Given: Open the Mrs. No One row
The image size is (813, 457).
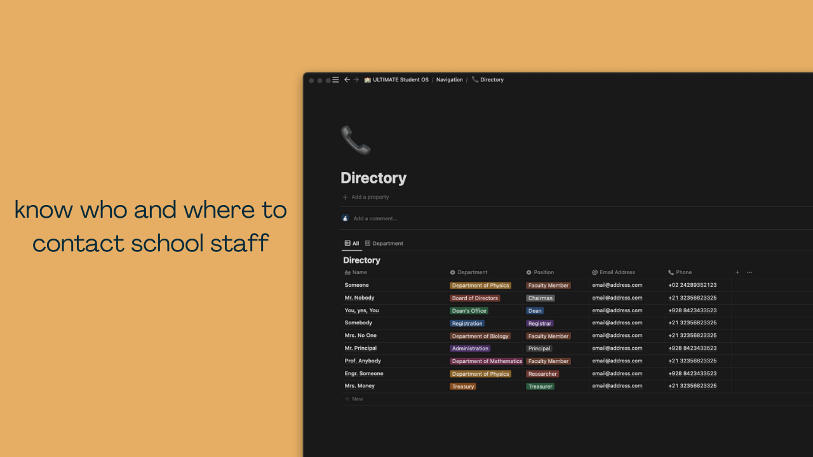Looking at the screenshot, I should (361, 336).
